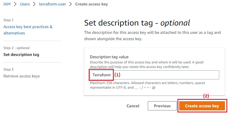Select the Retrieve access keys step
The height and width of the screenshot is (113, 229).
tap(22, 76)
